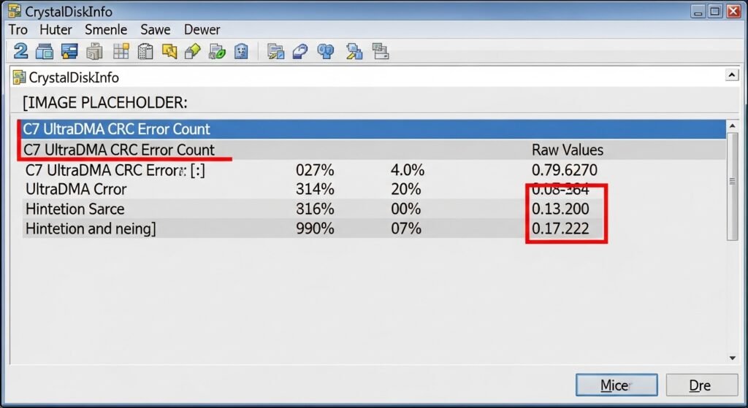Select the Hintetion Sarce row
The height and width of the screenshot is (408, 748).
292,209
